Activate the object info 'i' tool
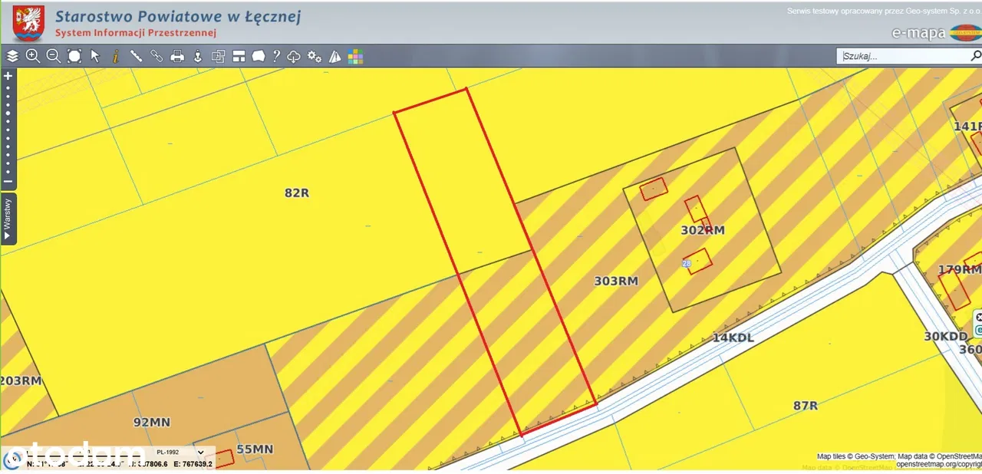 pyautogui.click(x=116, y=56)
